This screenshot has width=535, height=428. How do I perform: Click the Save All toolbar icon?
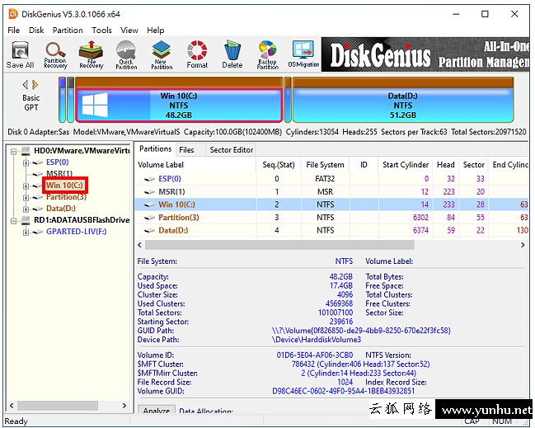(20, 54)
